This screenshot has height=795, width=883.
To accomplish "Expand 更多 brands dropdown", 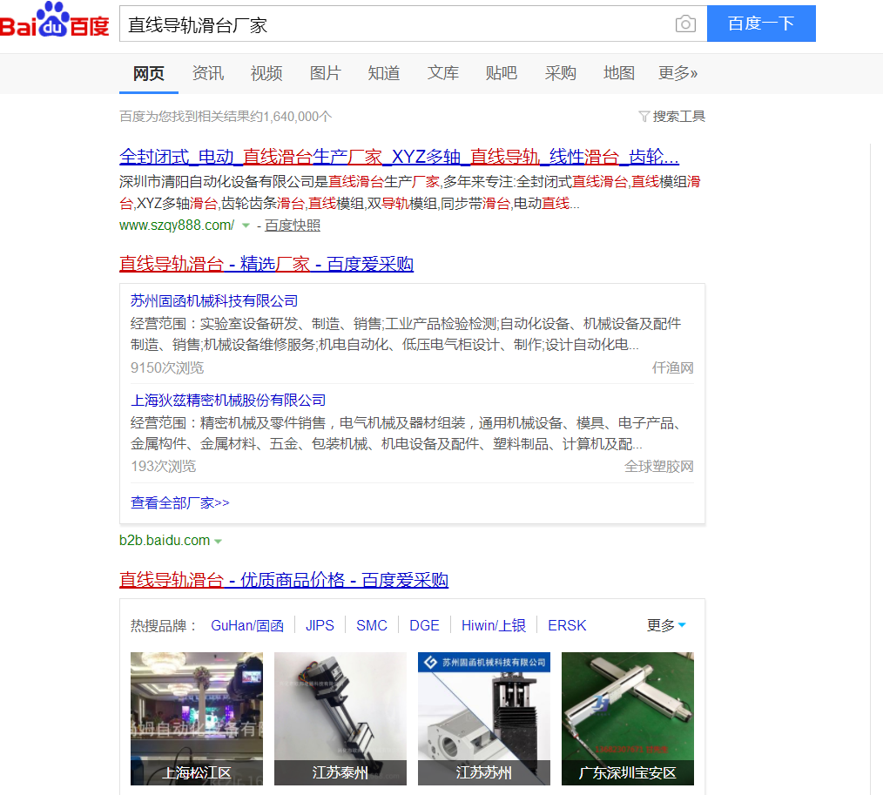I will [666, 625].
